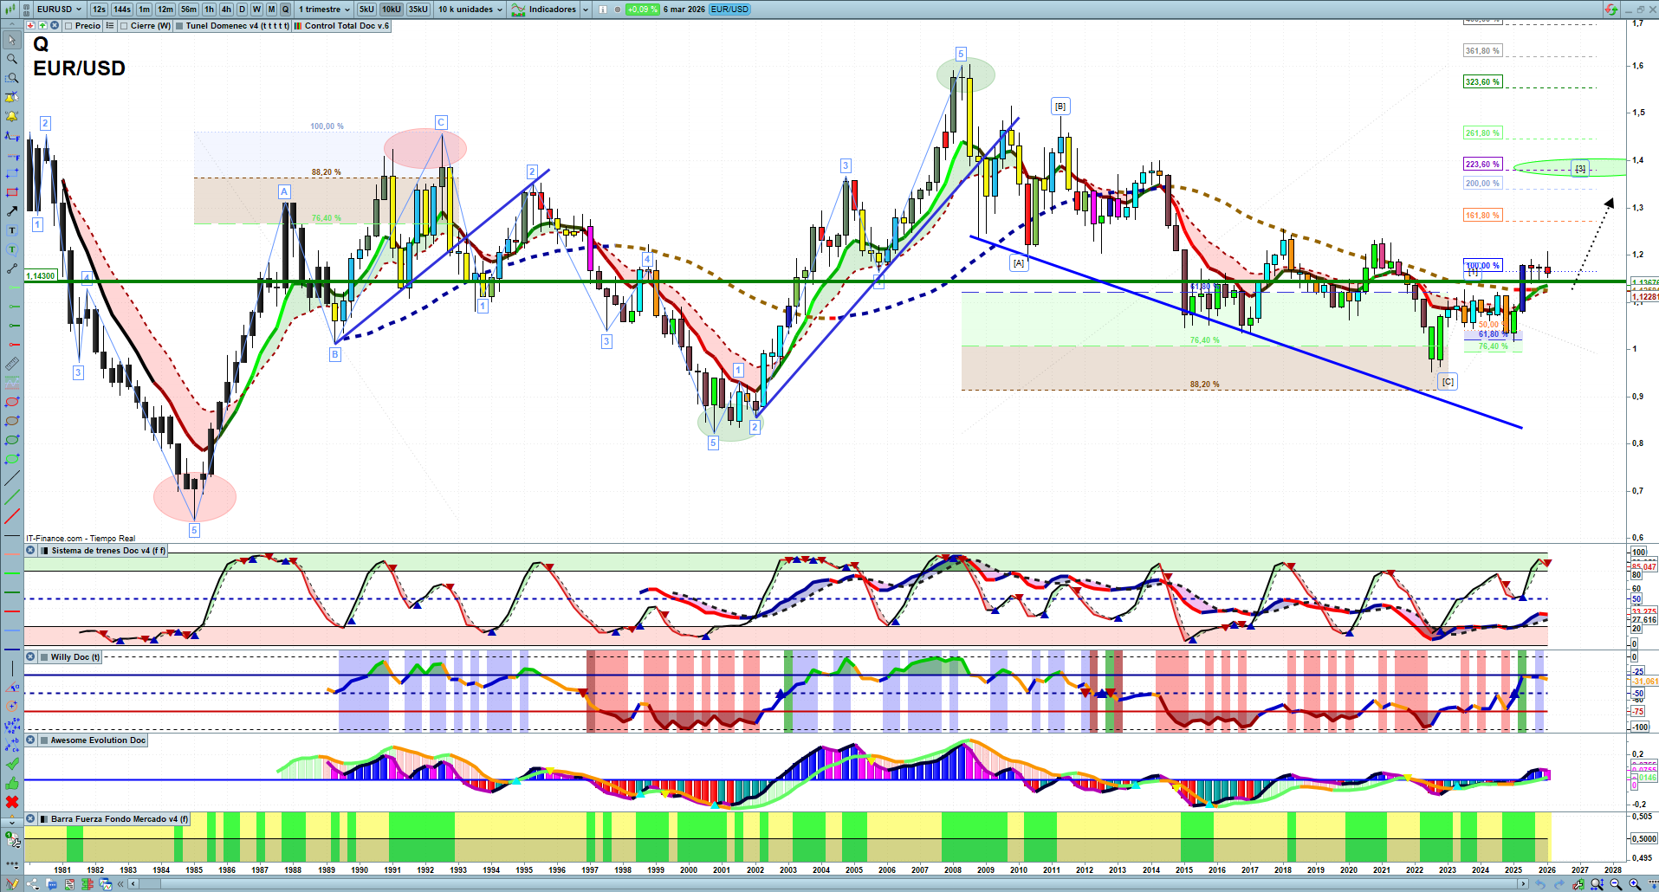This screenshot has height=892, width=1659.
Task: Click the Willy Doc (t) color swatch
Action: (x=44, y=657)
